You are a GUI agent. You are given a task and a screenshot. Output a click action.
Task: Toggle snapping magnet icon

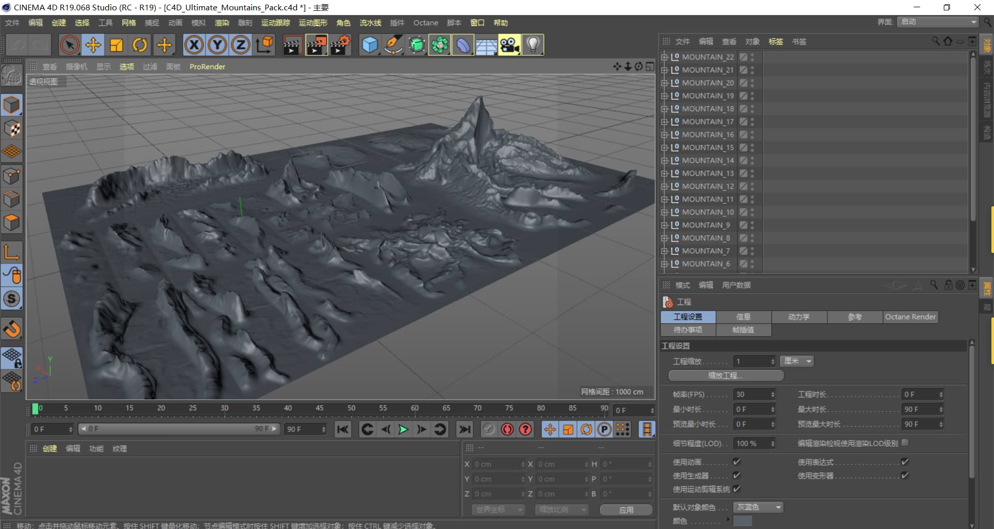click(11, 329)
